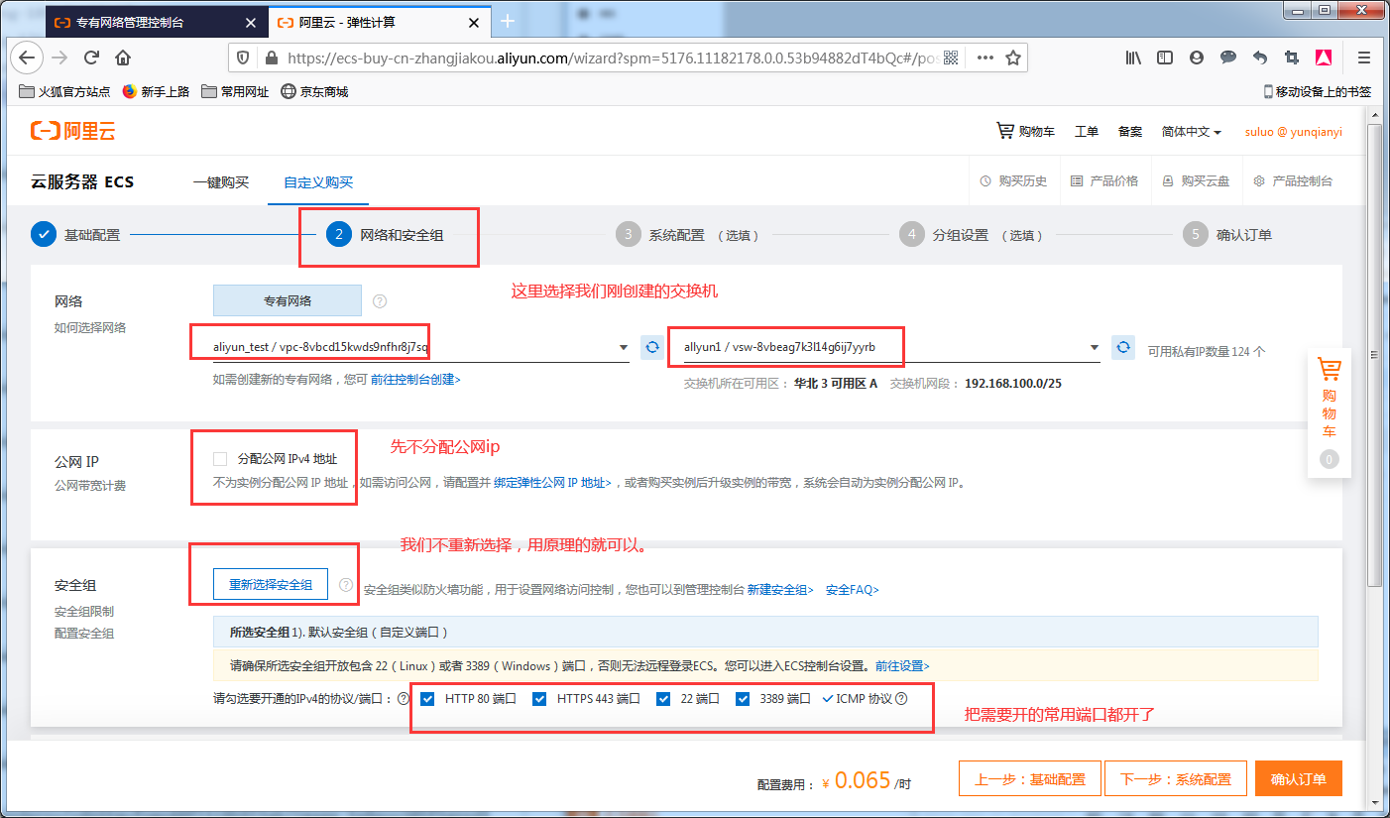Screen dimensions: 1390x818
Task: Click the help icon next to ICMP 协议
Action: point(901,699)
